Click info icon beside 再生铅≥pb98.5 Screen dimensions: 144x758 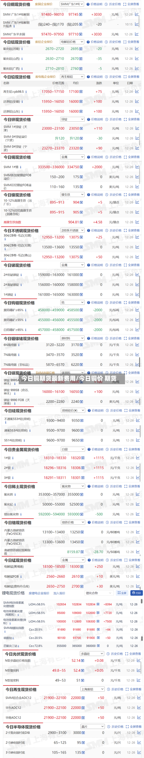[26, 92]
